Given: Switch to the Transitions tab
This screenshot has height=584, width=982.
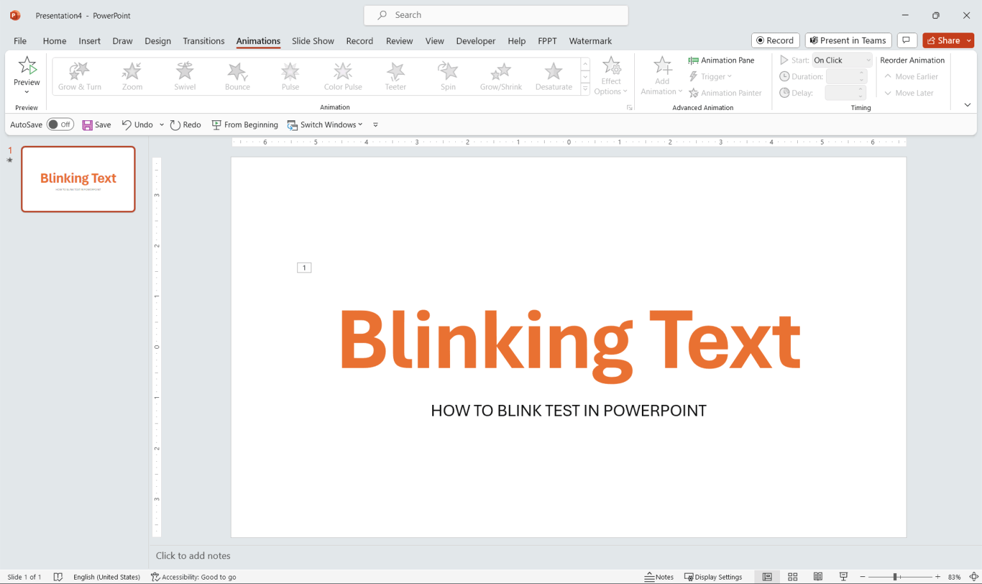Looking at the screenshot, I should tap(203, 40).
